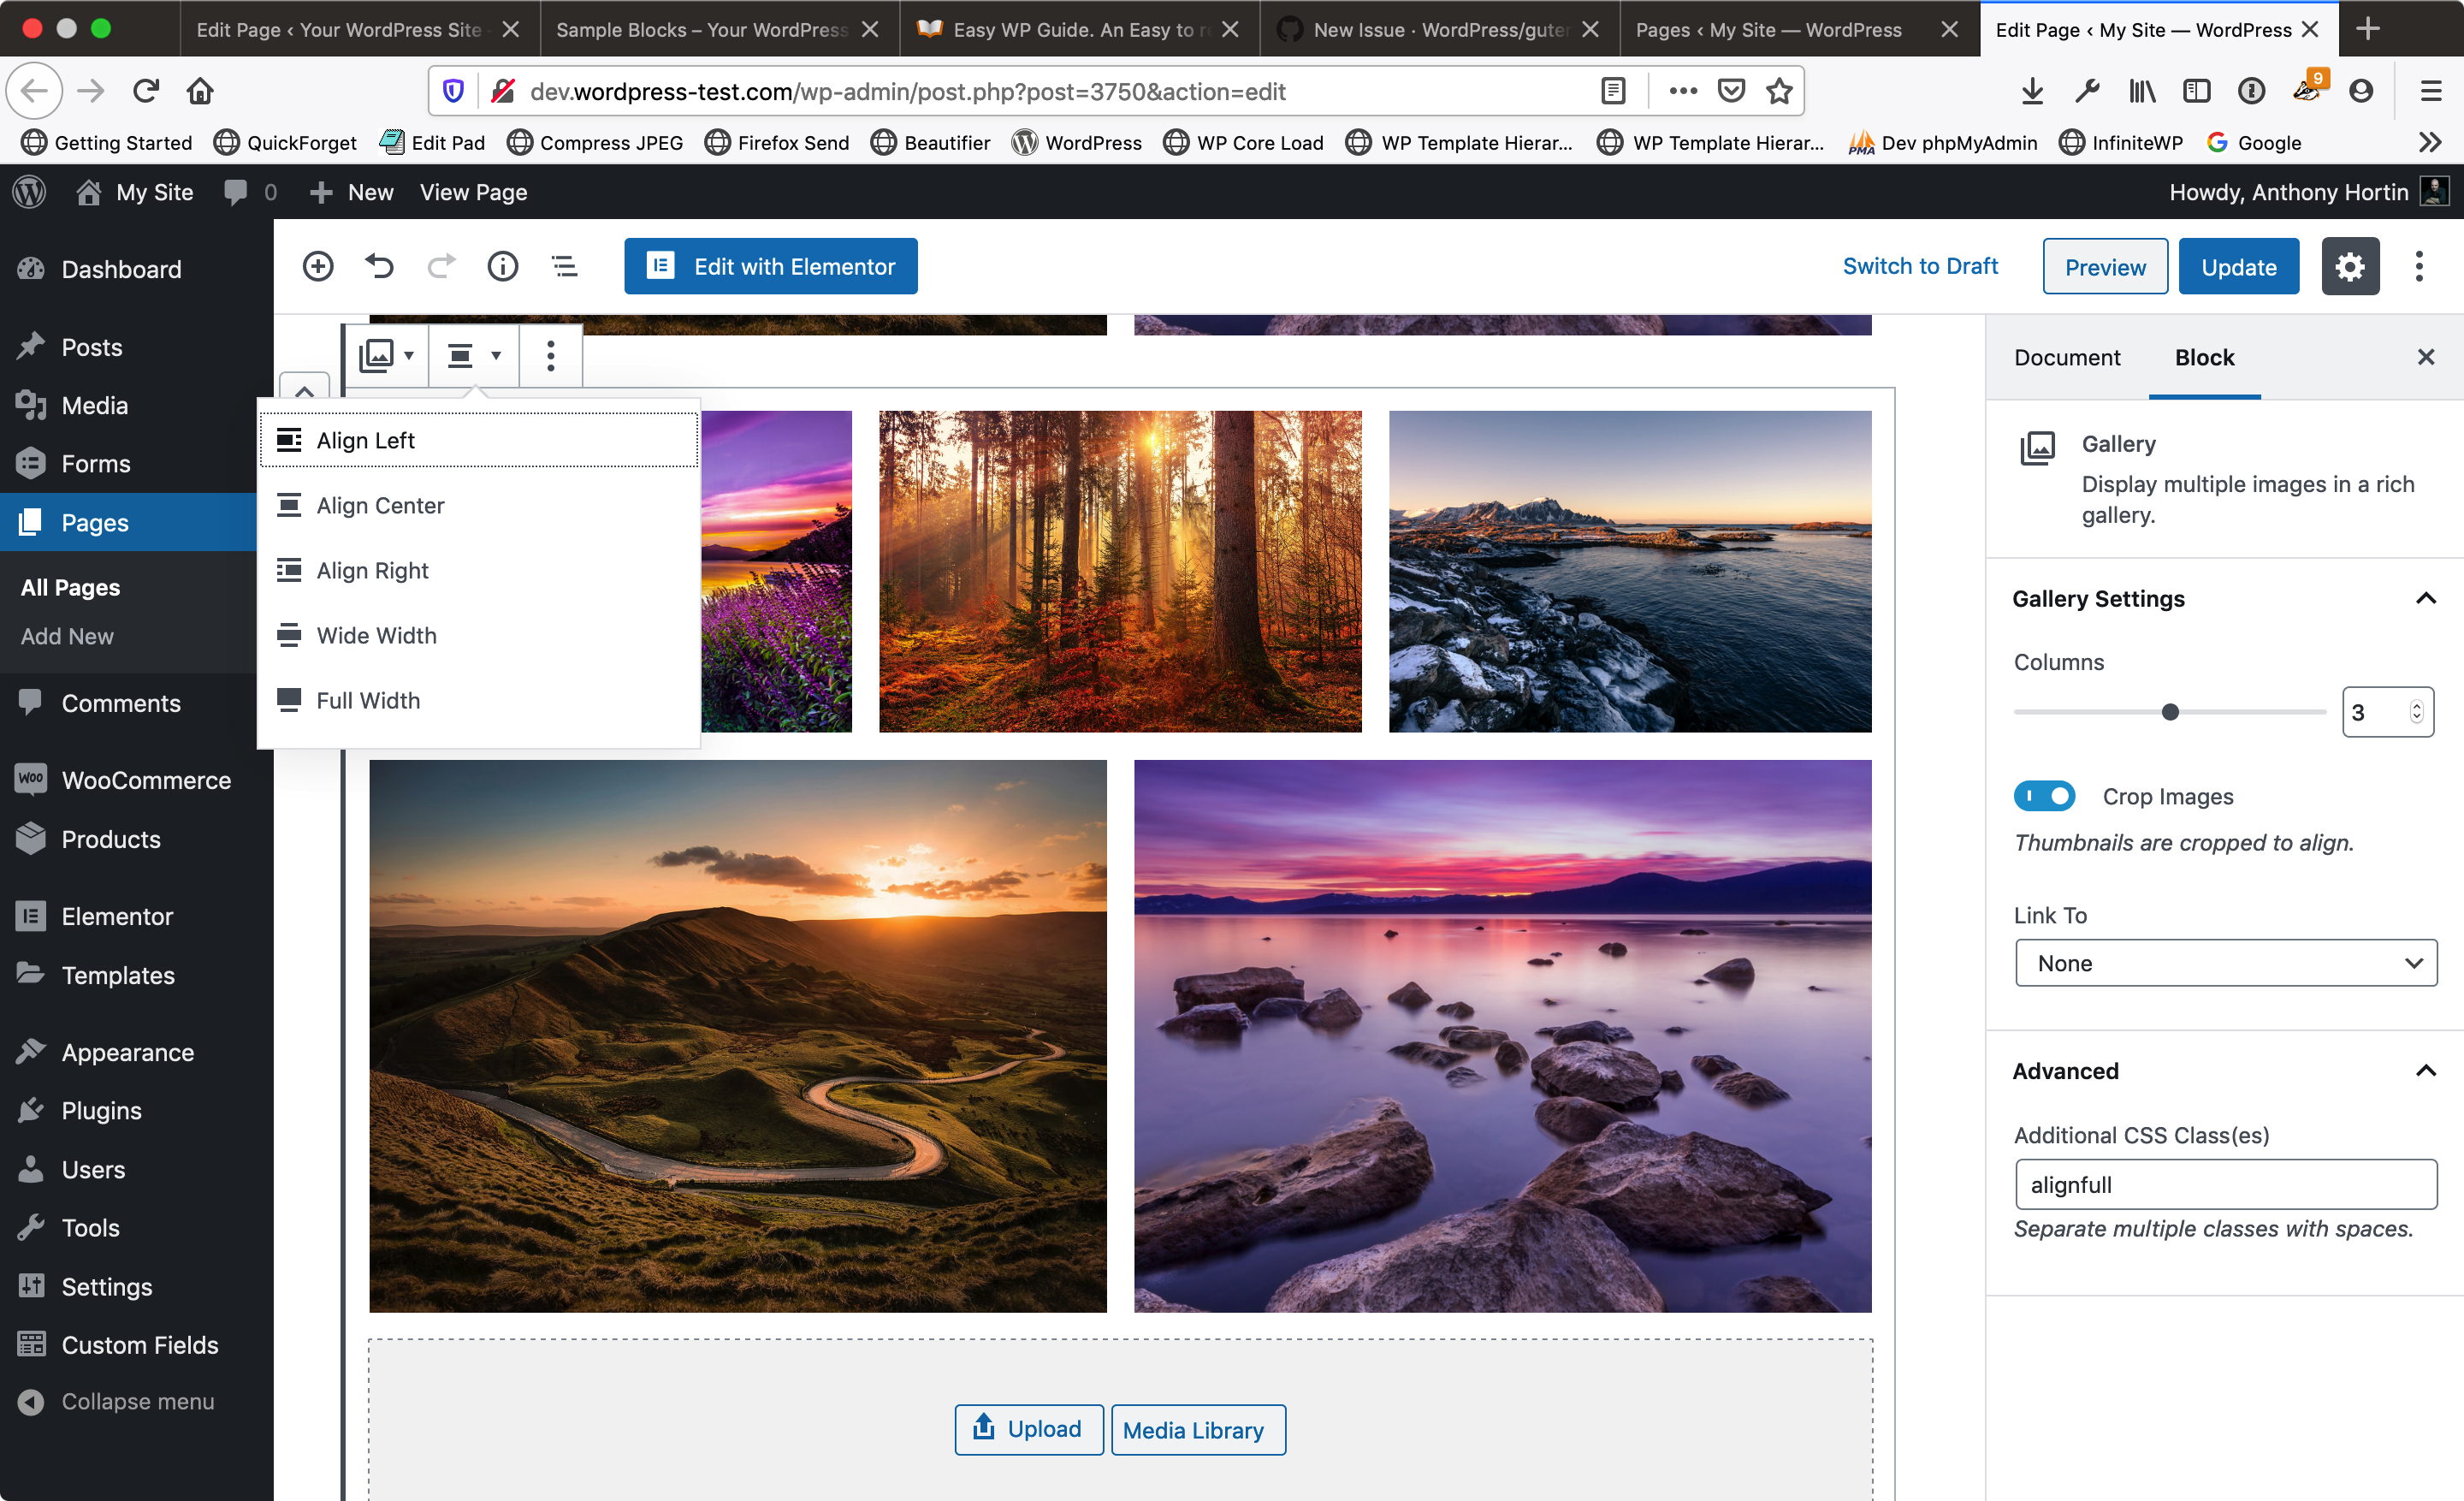
Task: Open comments bubble in admin bar
Action: coord(250,192)
